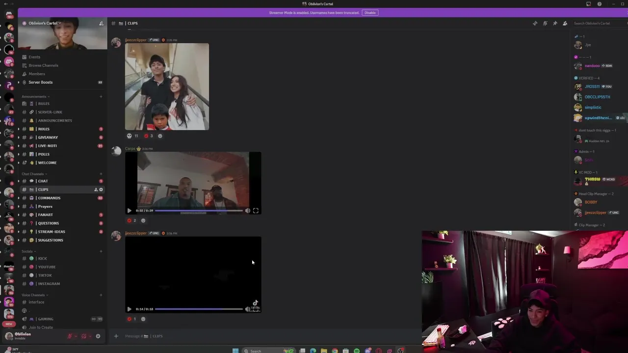Disable Streamer Mode from the banner
The image size is (628, 353).
click(x=370, y=13)
